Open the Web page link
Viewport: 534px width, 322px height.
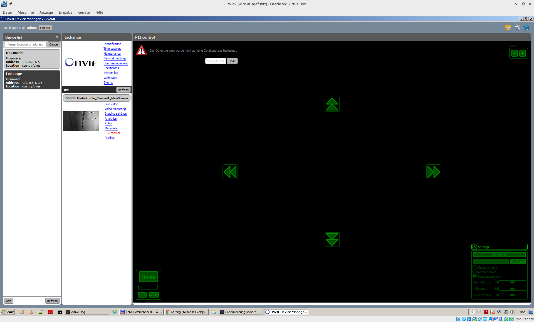click(x=110, y=78)
